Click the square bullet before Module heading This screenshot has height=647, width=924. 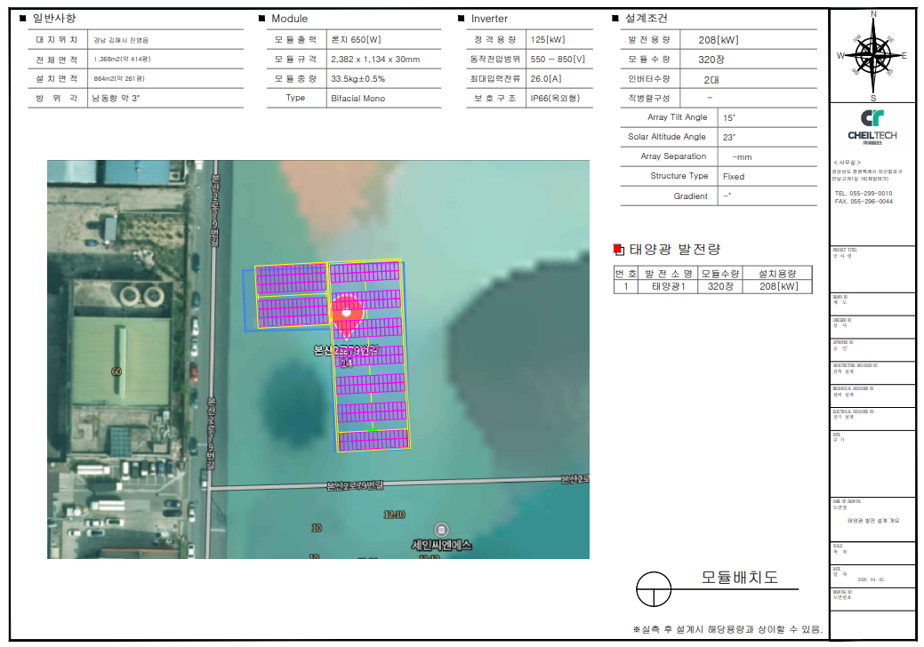261,19
